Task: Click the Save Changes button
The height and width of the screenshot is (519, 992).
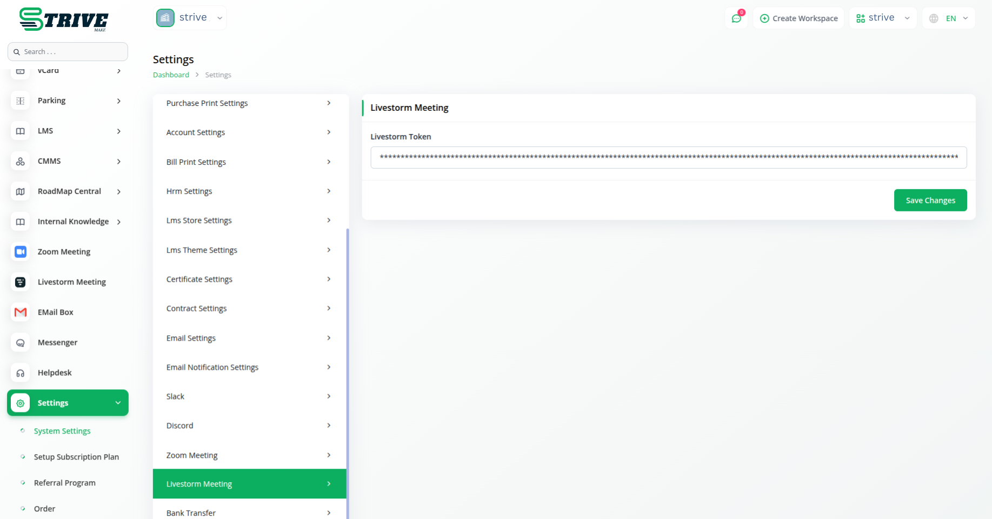Action: pos(930,201)
